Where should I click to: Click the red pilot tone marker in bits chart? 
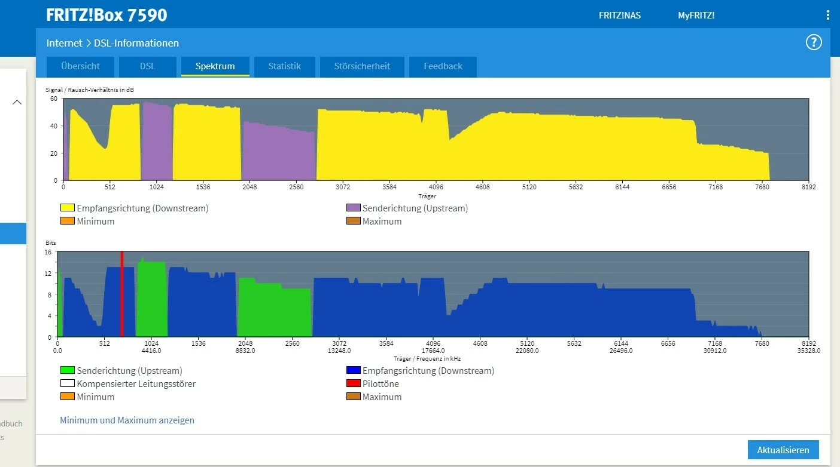122,294
